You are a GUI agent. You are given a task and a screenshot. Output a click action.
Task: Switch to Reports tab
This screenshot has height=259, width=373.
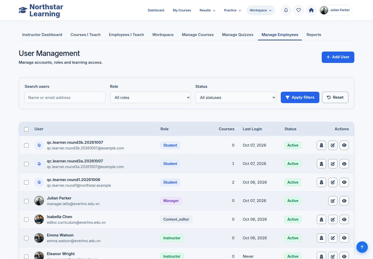pos(314,35)
